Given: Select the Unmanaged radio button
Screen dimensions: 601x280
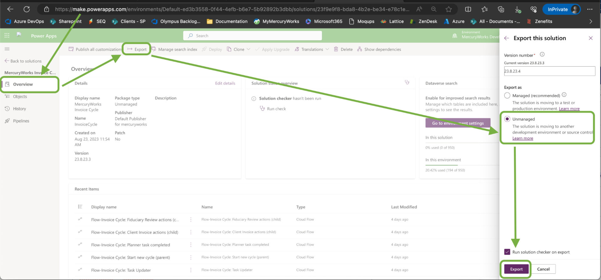Looking at the screenshot, I should pyautogui.click(x=507, y=119).
